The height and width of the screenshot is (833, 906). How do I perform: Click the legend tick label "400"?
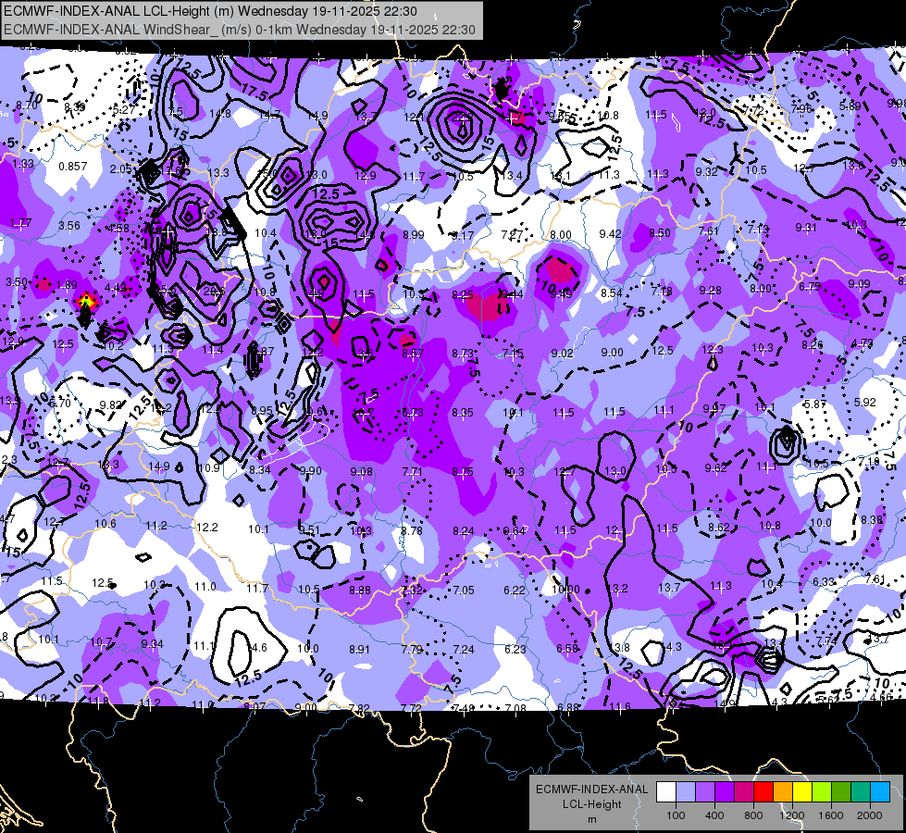tap(714, 815)
